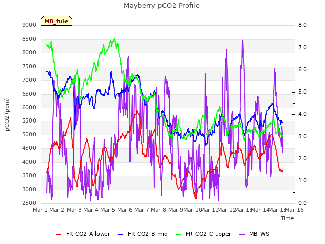Click the pCO2 (ppm) axis label
Screen dimensions: 325x244
click(x=7, y=114)
